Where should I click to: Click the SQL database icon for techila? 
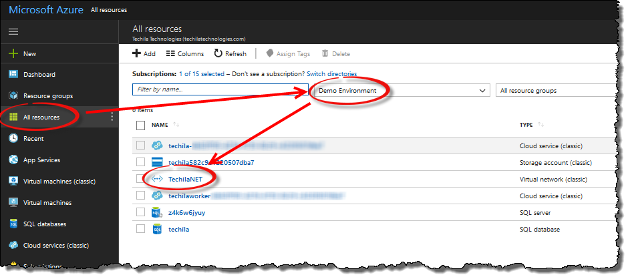157,229
